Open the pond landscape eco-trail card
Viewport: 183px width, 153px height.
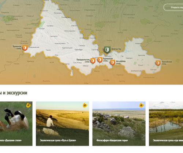(x=166, y=123)
